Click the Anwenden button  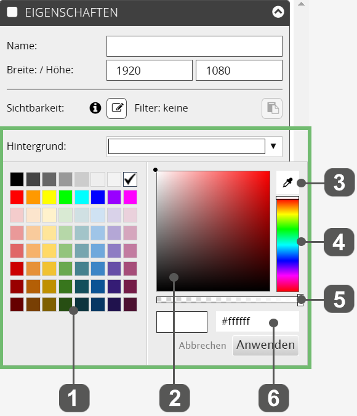click(265, 345)
